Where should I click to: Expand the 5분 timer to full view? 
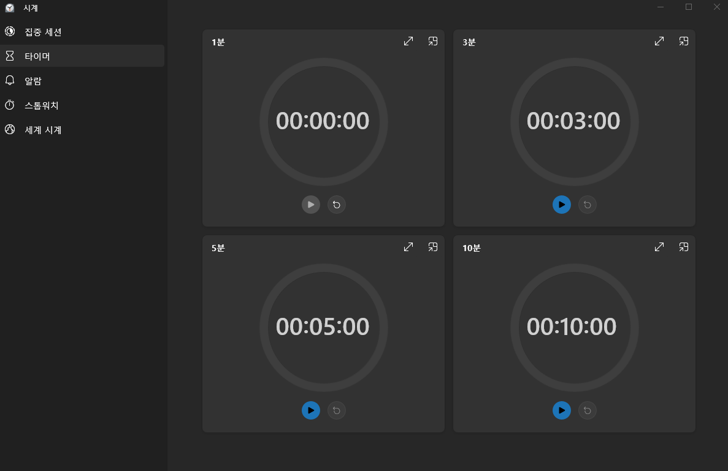tap(408, 247)
